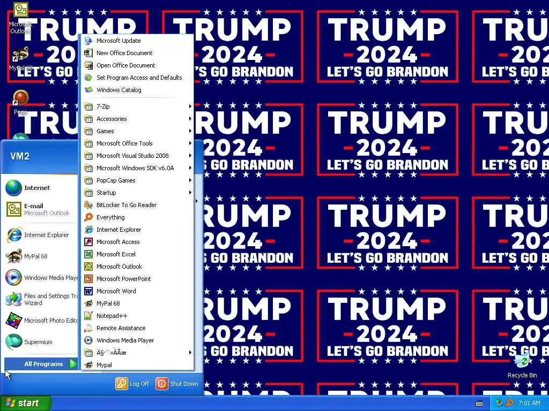Click the New Office Document icon
549x411 pixels.
pos(88,53)
